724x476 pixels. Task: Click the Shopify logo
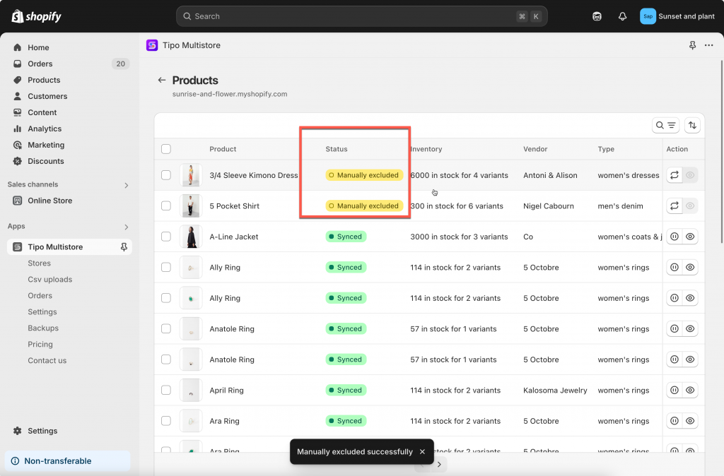(x=37, y=17)
